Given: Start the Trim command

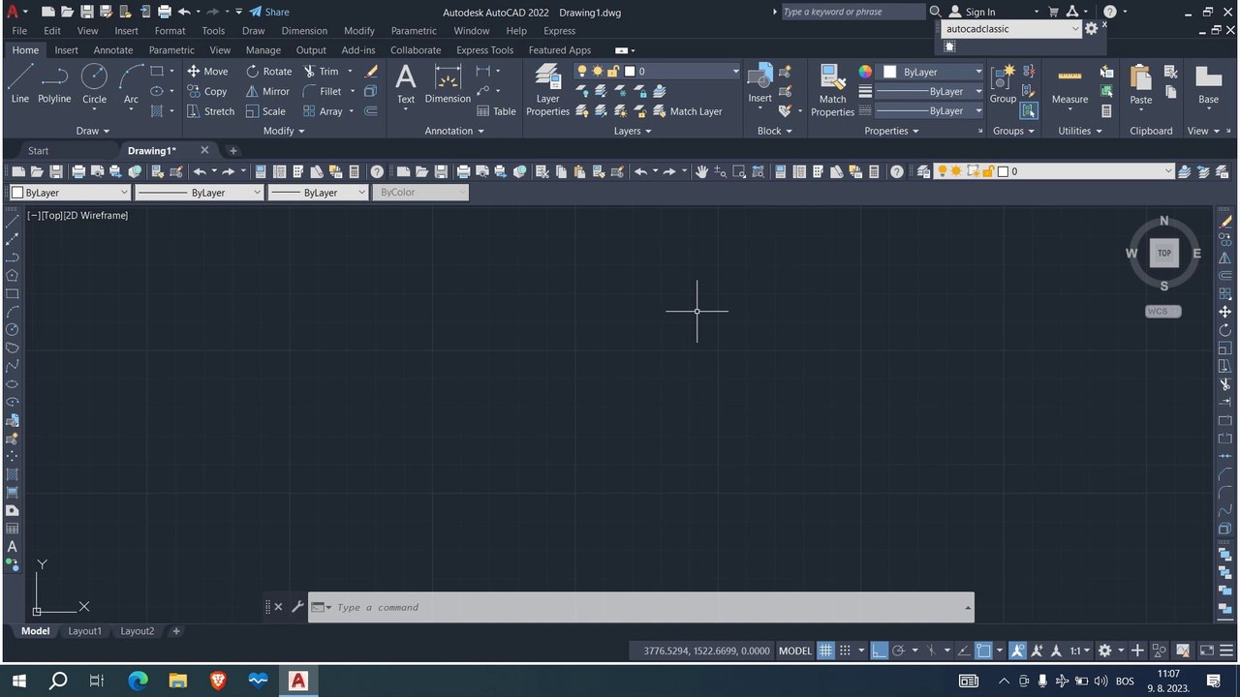Looking at the screenshot, I should pyautogui.click(x=321, y=71).
